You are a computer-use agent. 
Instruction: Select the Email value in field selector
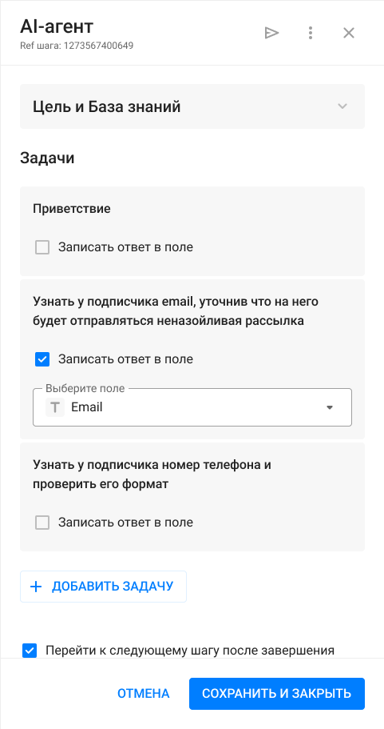[87, 407]
